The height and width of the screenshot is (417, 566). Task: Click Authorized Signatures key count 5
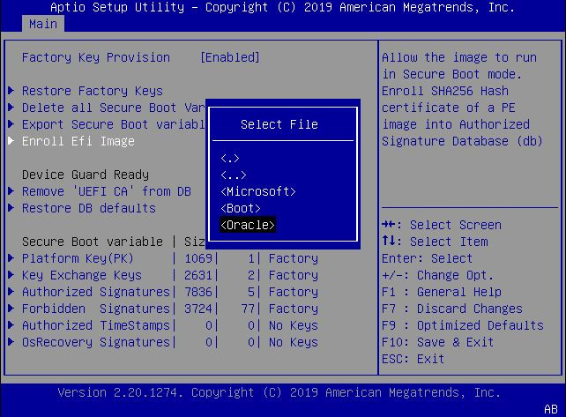(251, 292)
